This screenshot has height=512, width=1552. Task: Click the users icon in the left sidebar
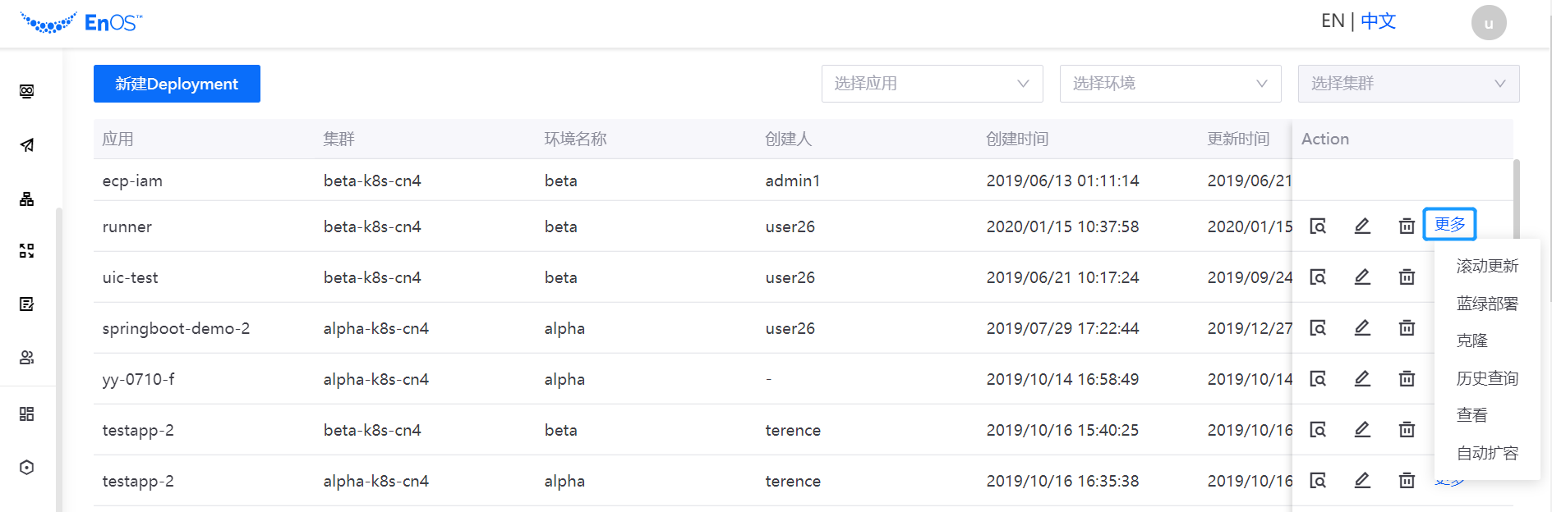click(27, 358)
